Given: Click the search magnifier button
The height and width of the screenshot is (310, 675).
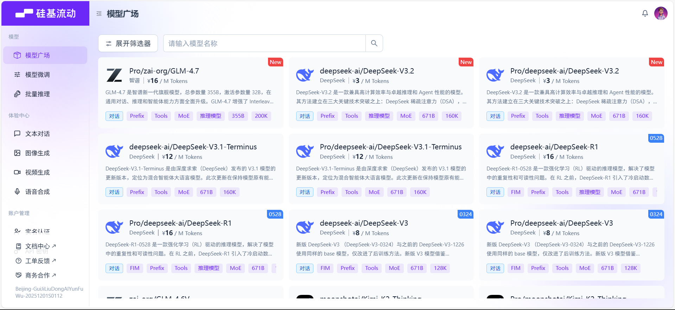Looking at the screenshot, I should 374,43.
